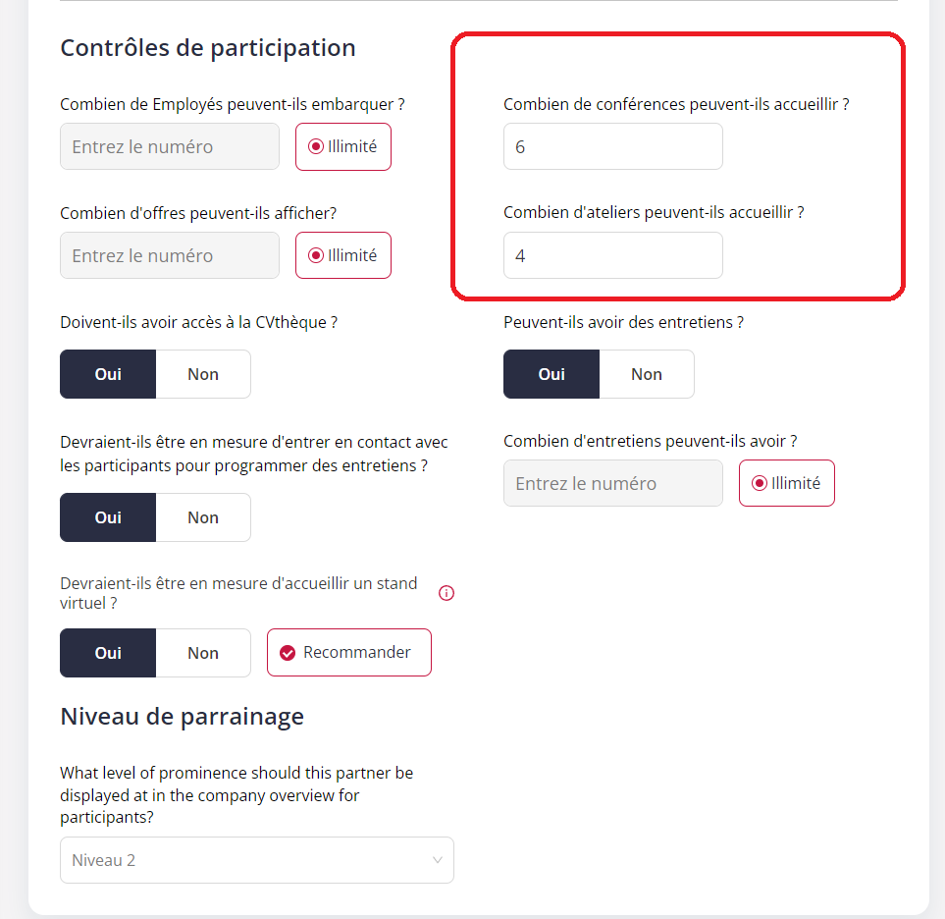This screenshot has height=919, width=945.
Task: Open the Niveau 2 dropdown chevron
Action: tap(438, 860)
